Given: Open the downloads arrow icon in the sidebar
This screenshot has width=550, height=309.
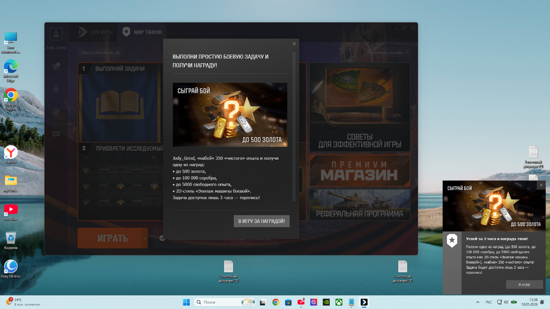Looking at the screenshot, I should [x=56, y=89].
